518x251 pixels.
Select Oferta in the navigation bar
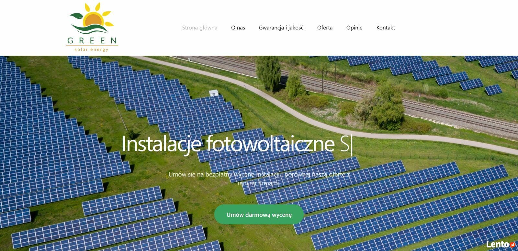[x=325, y=28]
